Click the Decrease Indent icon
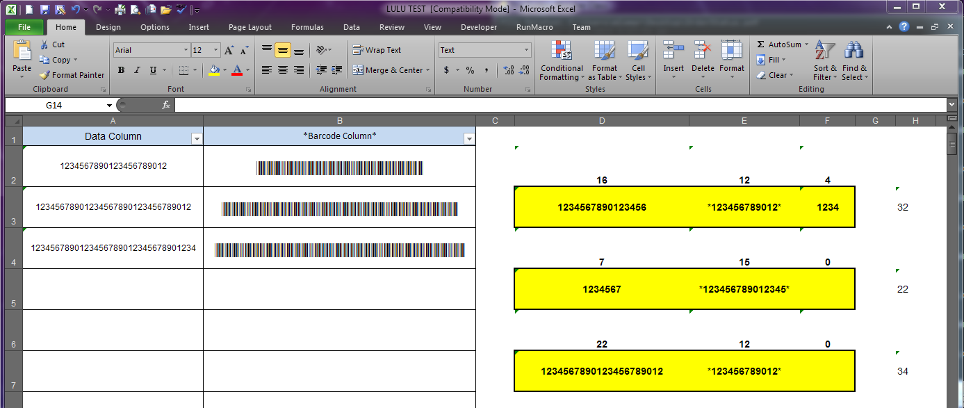This screenshot has height=408, width=964. [x=321, y=70]
